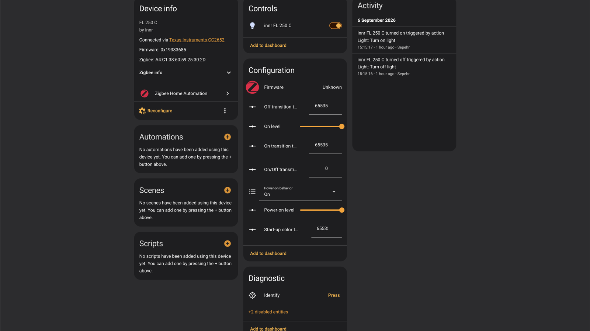Add a new script with plus icon
The height and width of the screenshot is (331, 590).
(228, 243)
